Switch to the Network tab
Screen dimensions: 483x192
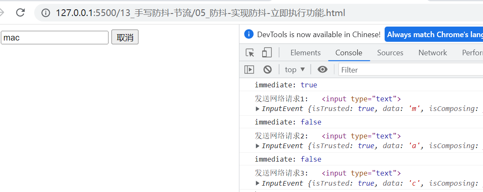point(432,53)
